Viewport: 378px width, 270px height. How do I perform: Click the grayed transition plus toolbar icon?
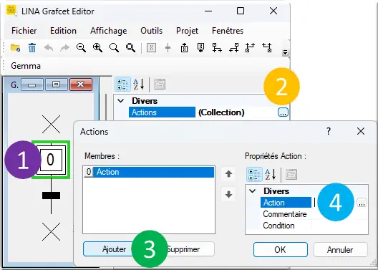(168, 48)
